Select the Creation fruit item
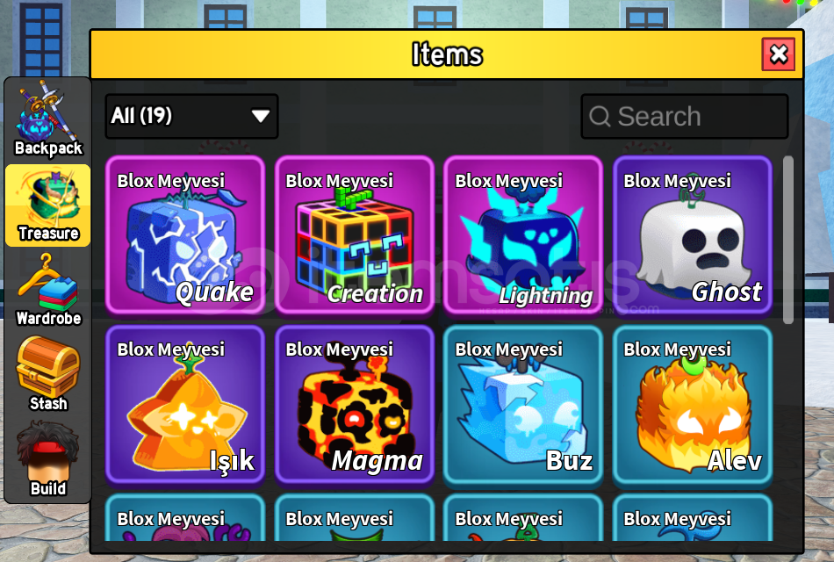The width and height of the screenshot is (834, 562). tap(355, 234)
